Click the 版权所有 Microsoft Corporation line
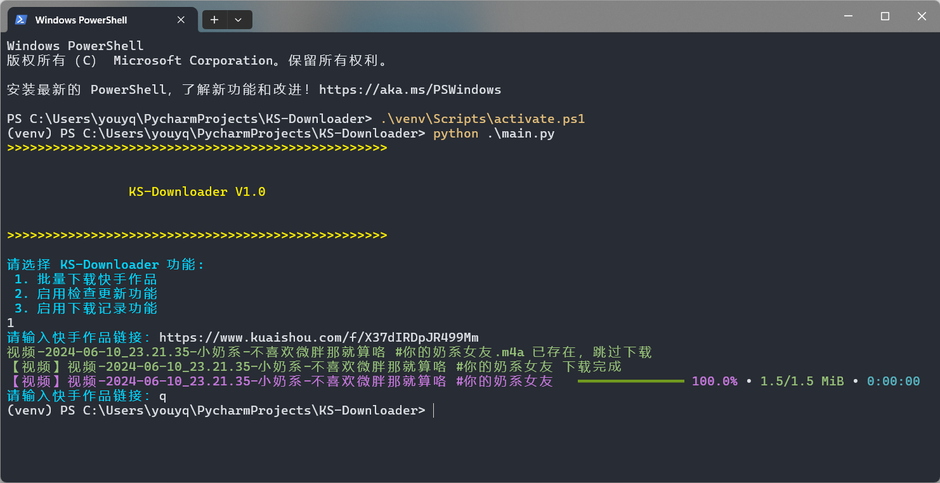The image size is (940, 483). 197,61
